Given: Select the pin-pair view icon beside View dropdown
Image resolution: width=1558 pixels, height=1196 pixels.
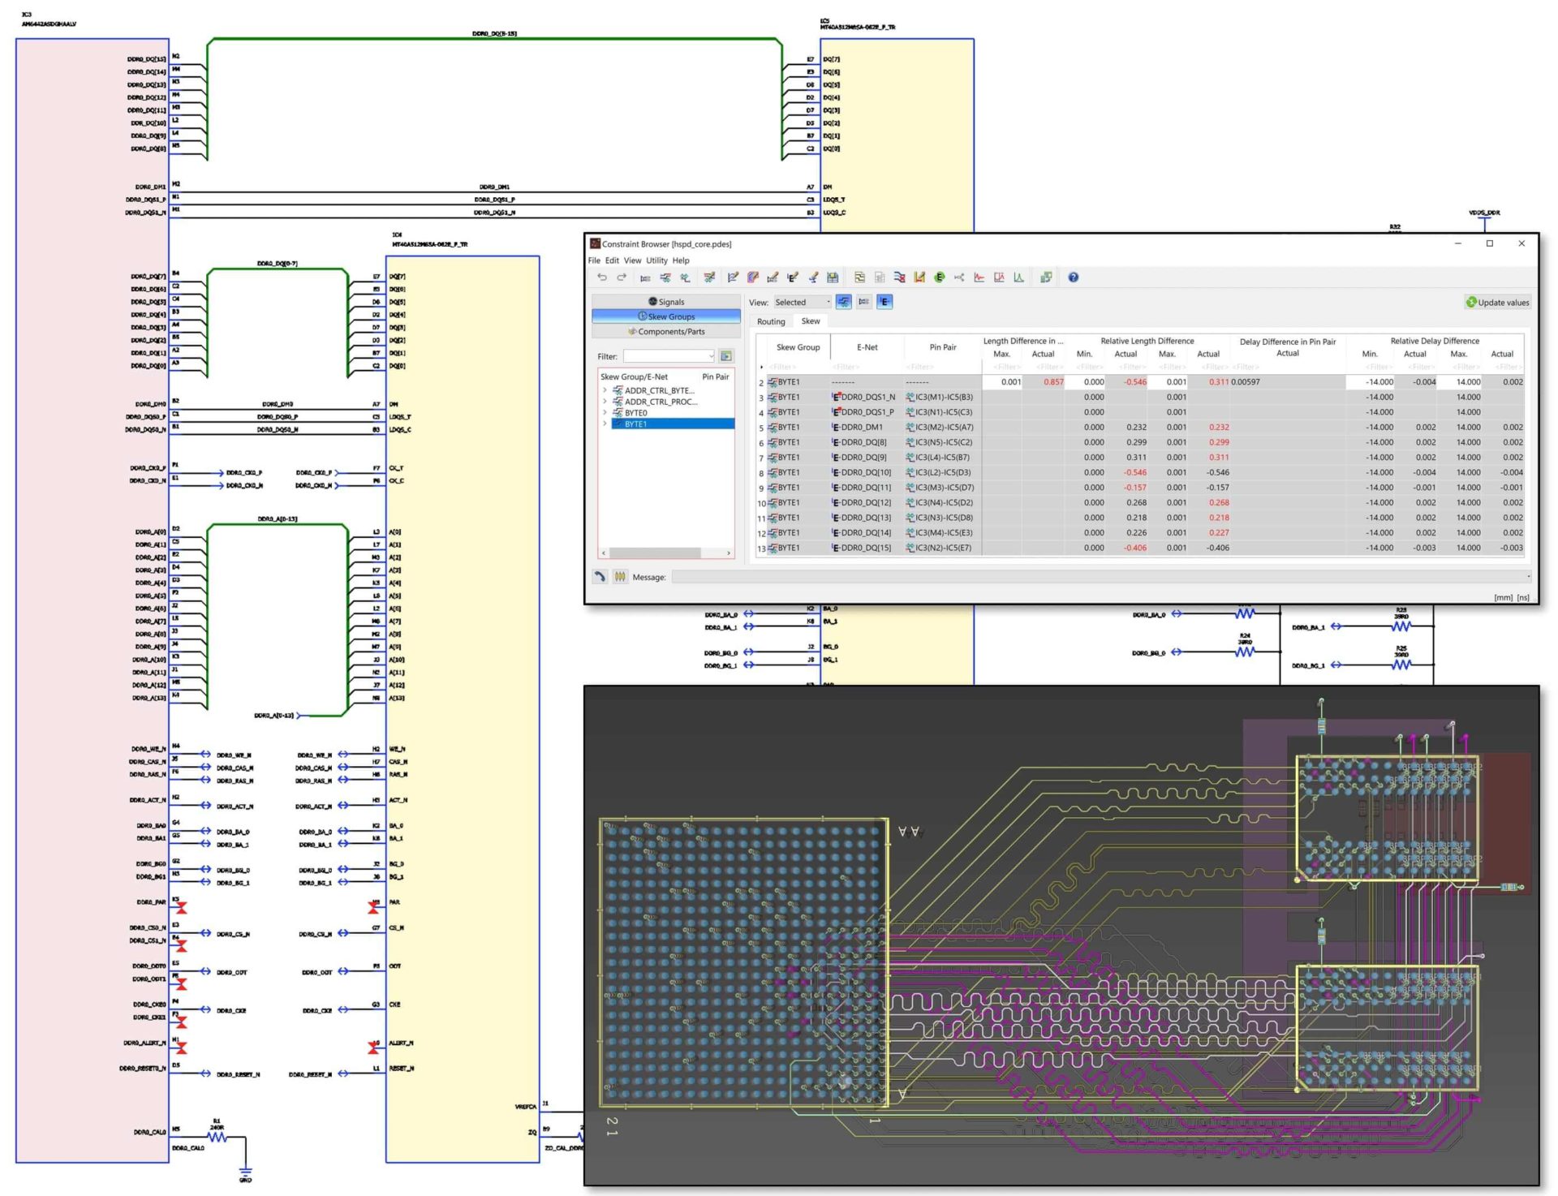Looking at the screenshot, I should pos(863,303).
